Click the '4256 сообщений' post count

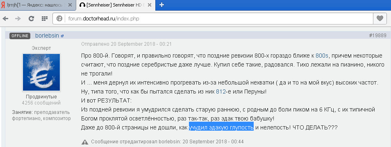pos(41,103)
